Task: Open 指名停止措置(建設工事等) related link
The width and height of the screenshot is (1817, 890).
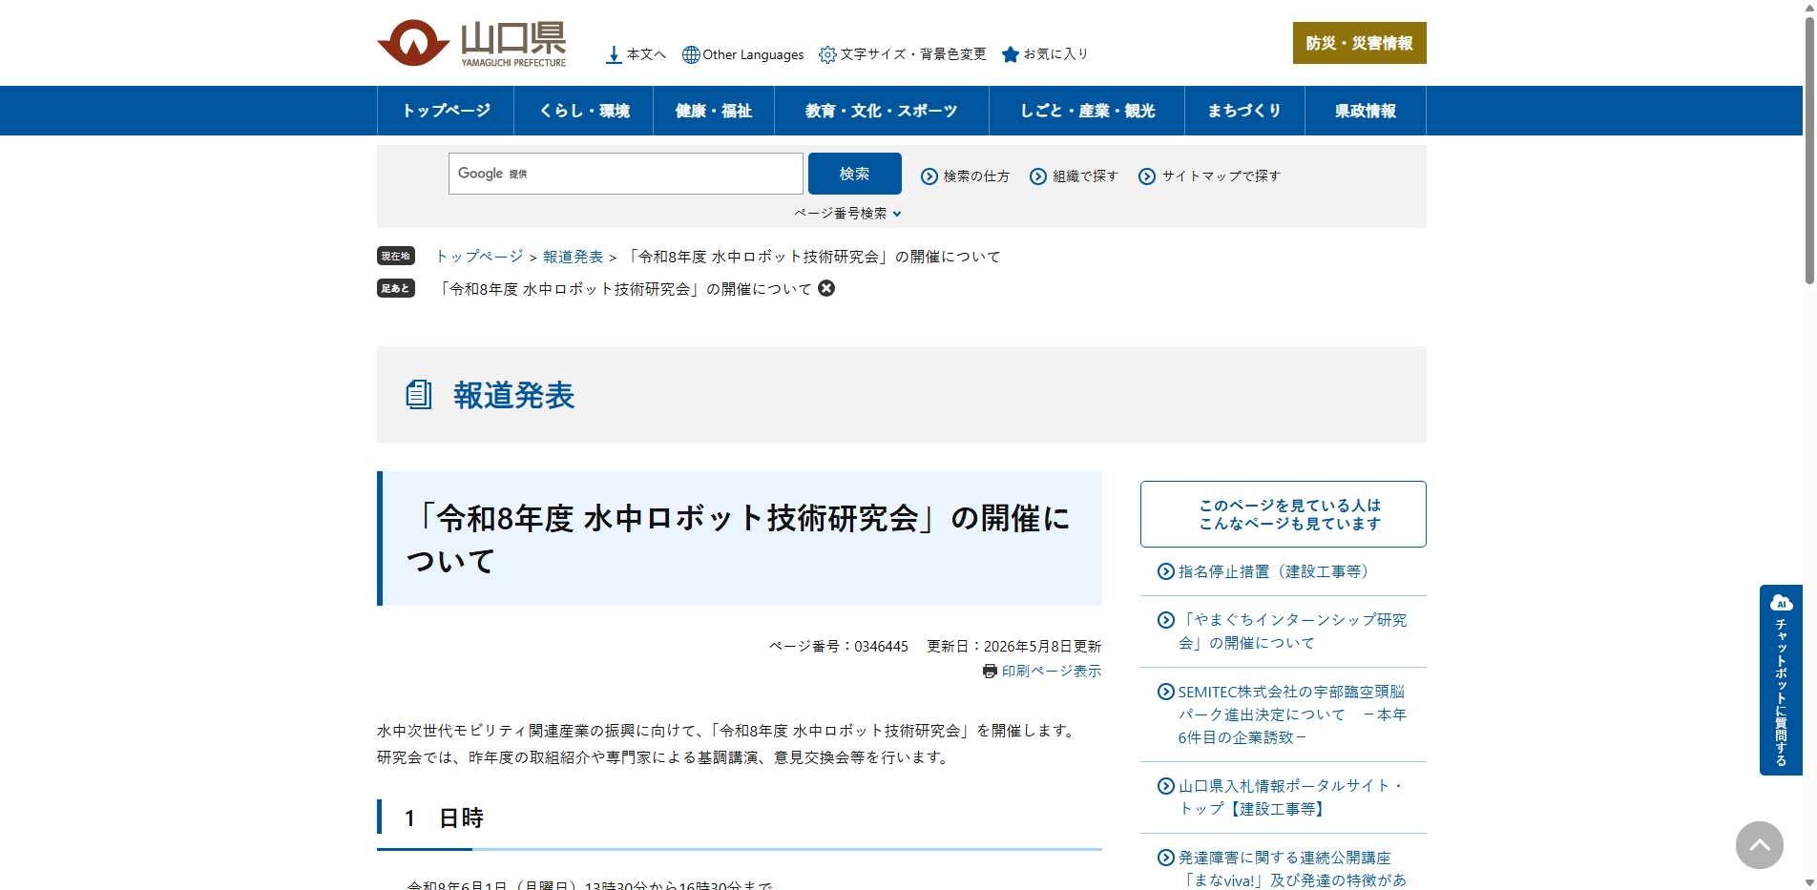Action: [x=1276, y=571]
